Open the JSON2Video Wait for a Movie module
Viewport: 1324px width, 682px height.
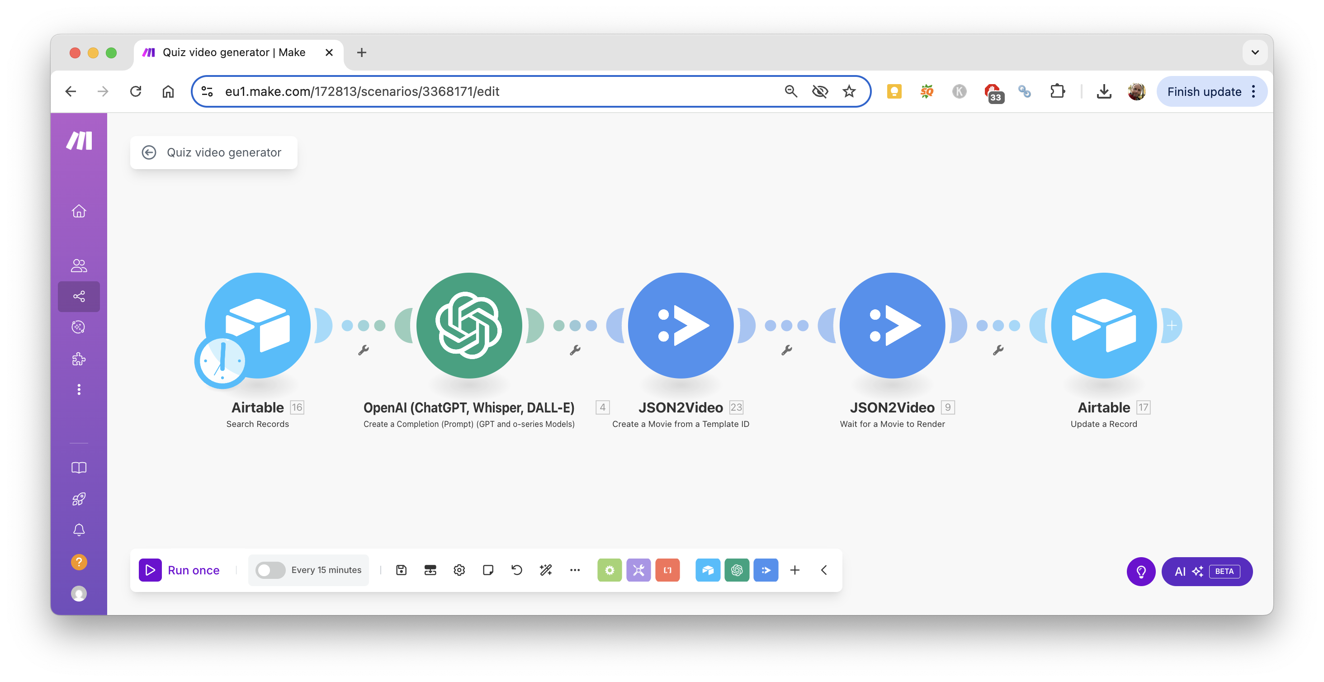click(892, 325)
